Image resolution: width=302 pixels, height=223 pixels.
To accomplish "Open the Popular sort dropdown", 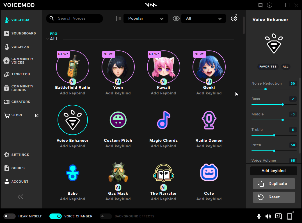I will [145, 18].
